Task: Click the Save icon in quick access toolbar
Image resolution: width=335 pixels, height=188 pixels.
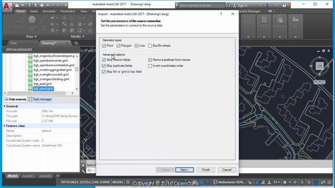Action: pyautogui.click(x=29, y=5)
